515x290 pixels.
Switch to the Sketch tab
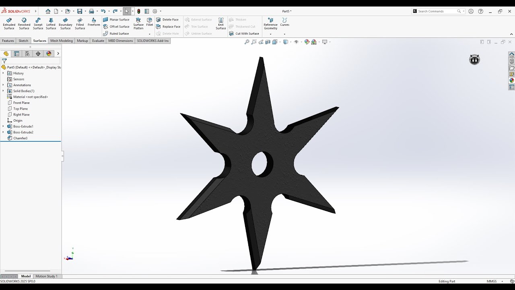click(x=23, y=41)
